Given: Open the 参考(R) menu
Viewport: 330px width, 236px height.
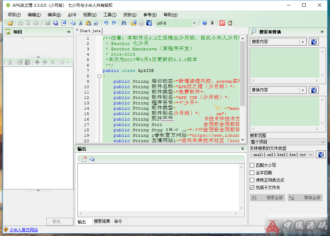Looking at the screenshot, I should [150, 15].
